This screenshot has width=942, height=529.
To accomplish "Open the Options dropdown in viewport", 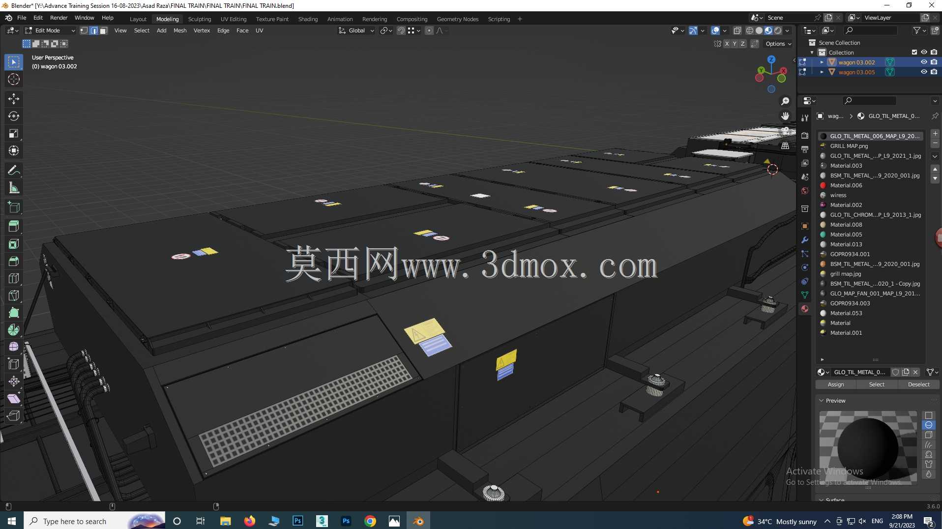I will click(x=779, y=44).
